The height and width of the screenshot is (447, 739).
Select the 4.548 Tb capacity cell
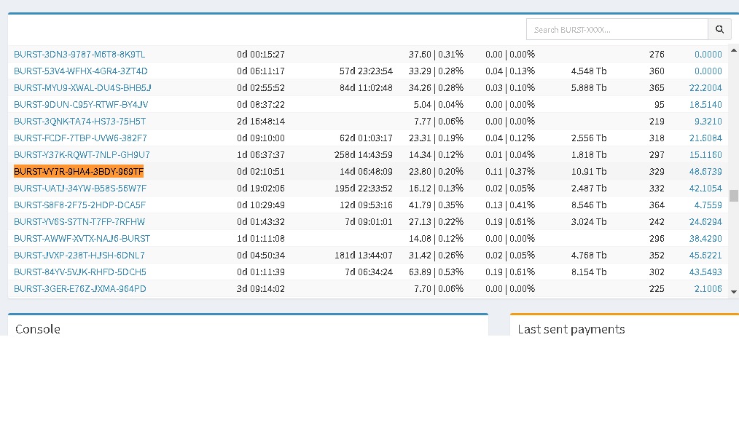[589, 71]
